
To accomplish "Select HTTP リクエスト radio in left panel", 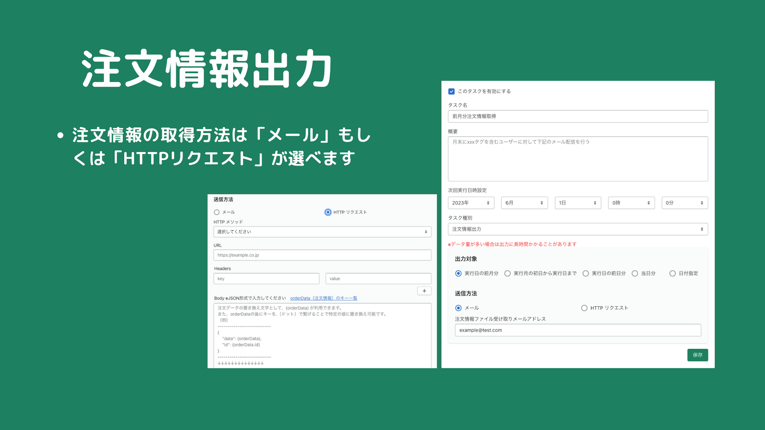I will [x=328, y=212].
